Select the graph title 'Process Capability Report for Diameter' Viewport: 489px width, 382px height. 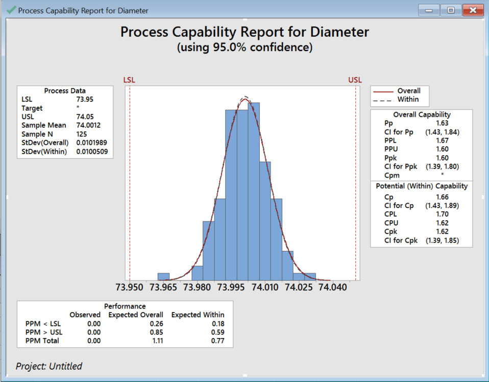pyautogui.click(x=244, y=32)
